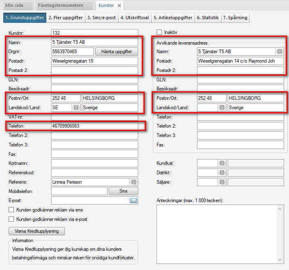This screenshot has width=289, height=270.
Task: Click the notes scrollbar down arrow
Action: pos(280,259)
